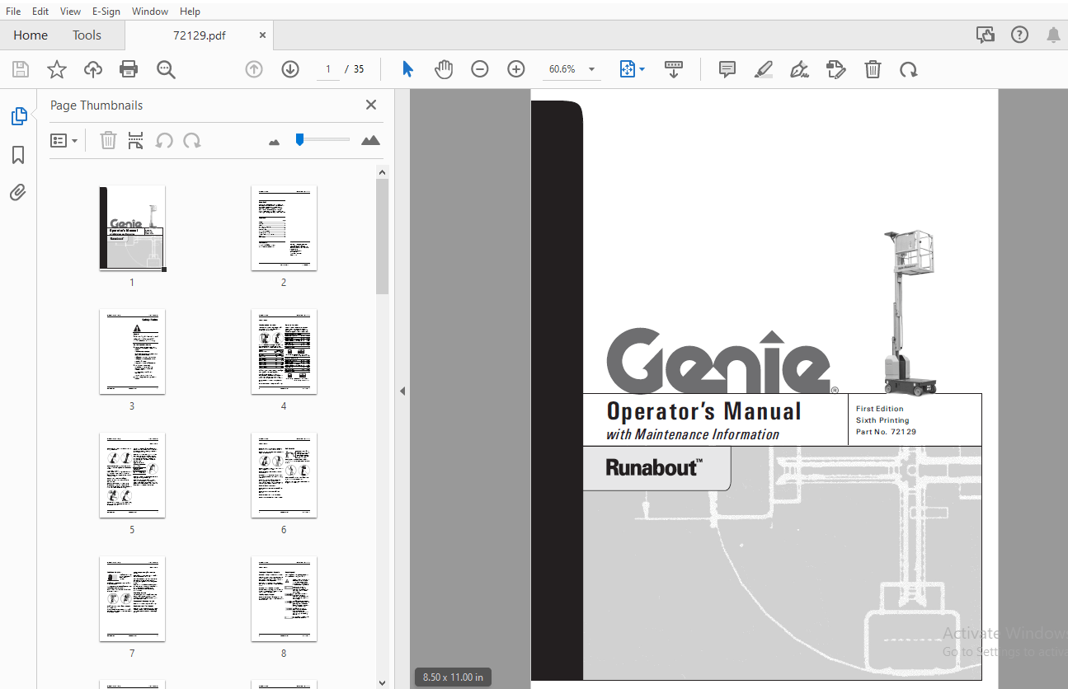Switch to the Home tab
Image resolution: width=1068 pixels, height=689 pixels.
(x=31, y=35)
